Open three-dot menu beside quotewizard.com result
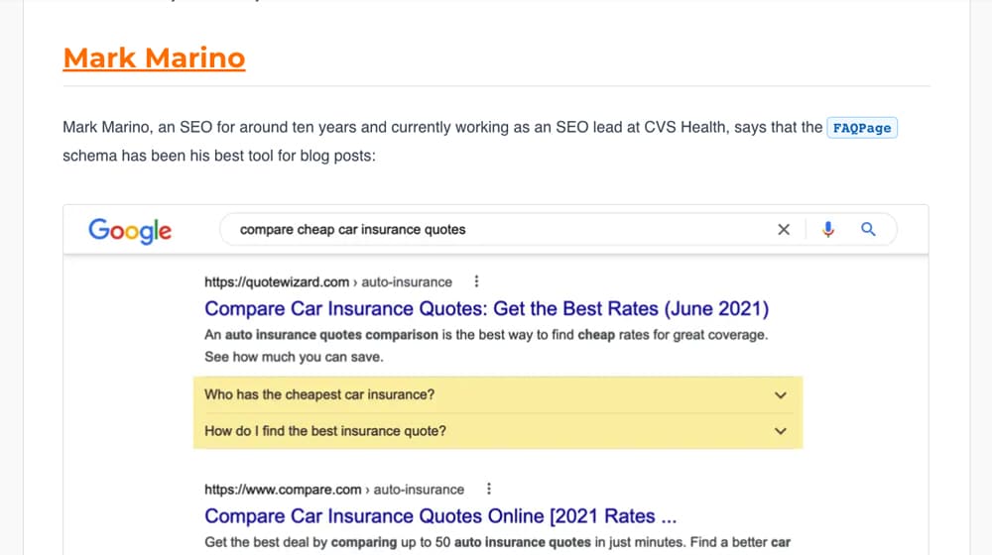The image size is (992, 555). pos(476,281)
